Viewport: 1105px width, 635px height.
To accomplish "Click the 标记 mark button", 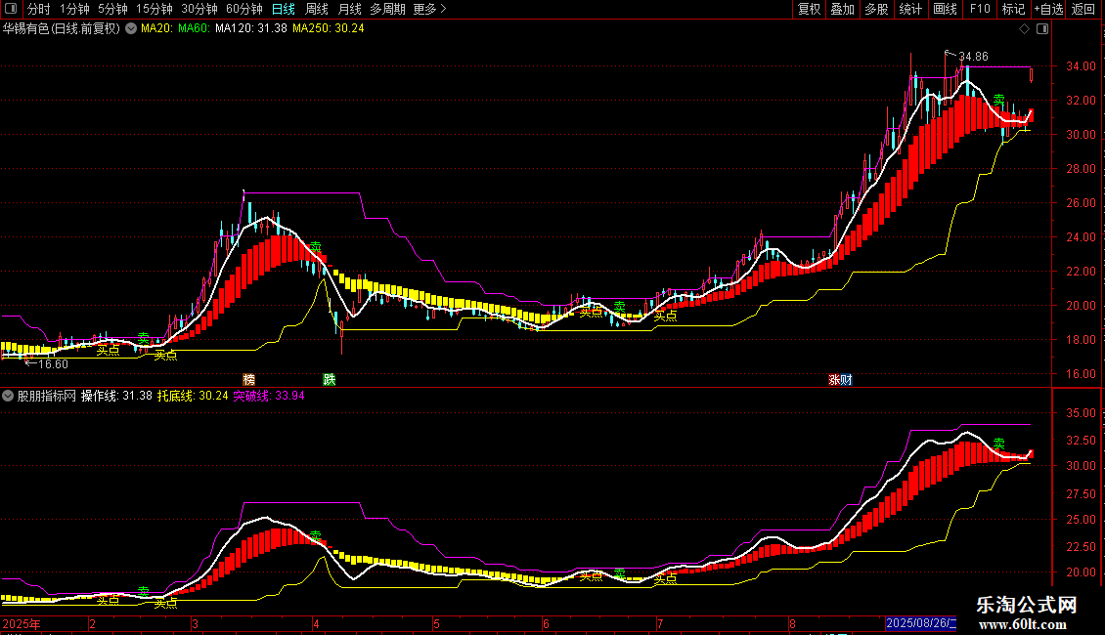I will coord(1013,9).
